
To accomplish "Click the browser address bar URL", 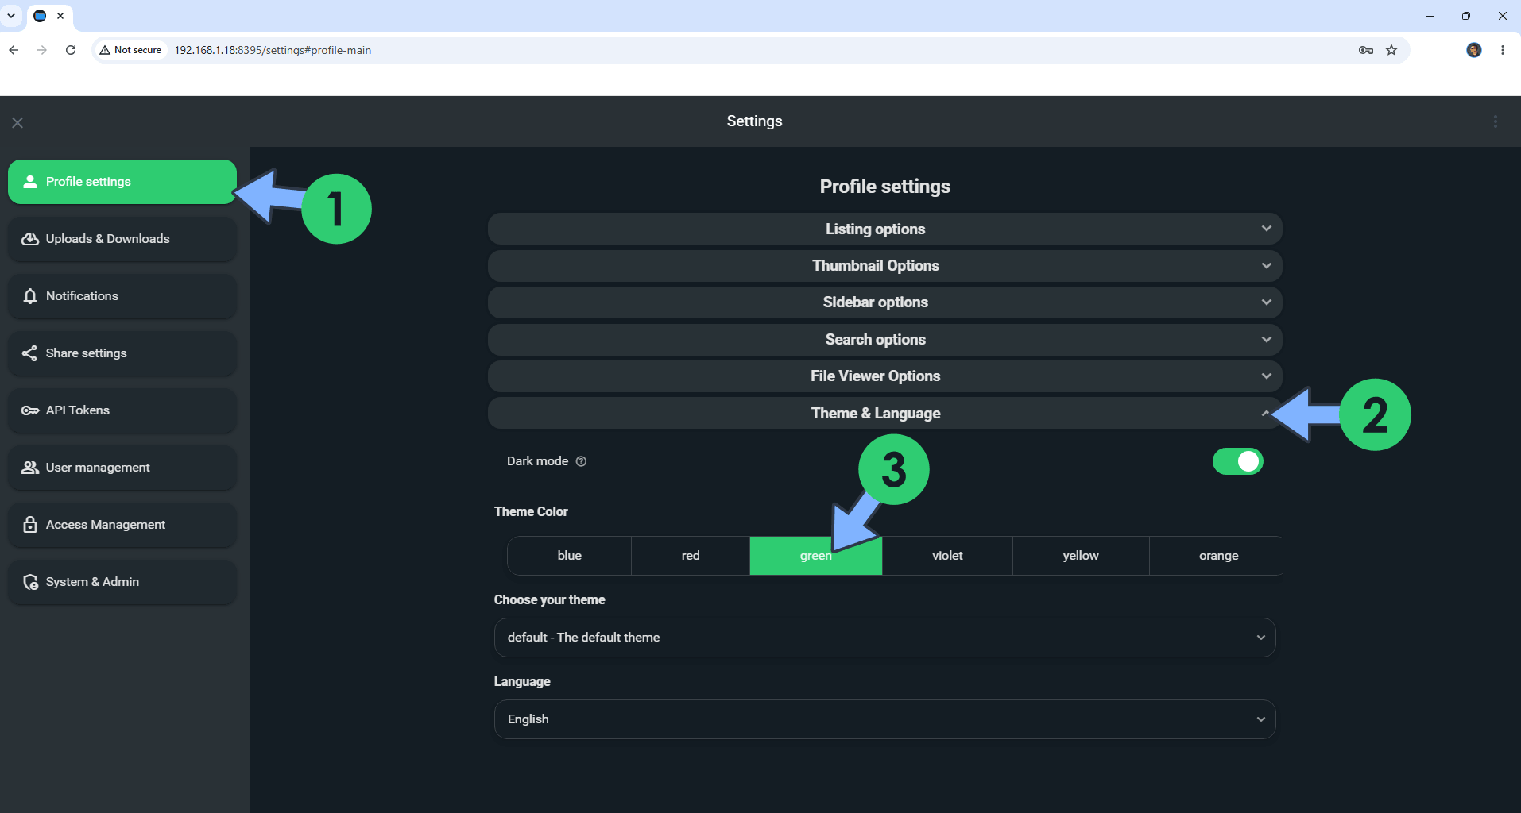I will pos(273,50).
